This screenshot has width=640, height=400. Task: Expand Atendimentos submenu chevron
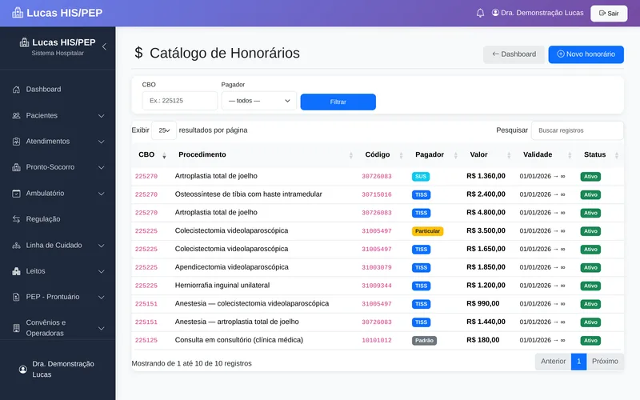click(x=102, y=142)
